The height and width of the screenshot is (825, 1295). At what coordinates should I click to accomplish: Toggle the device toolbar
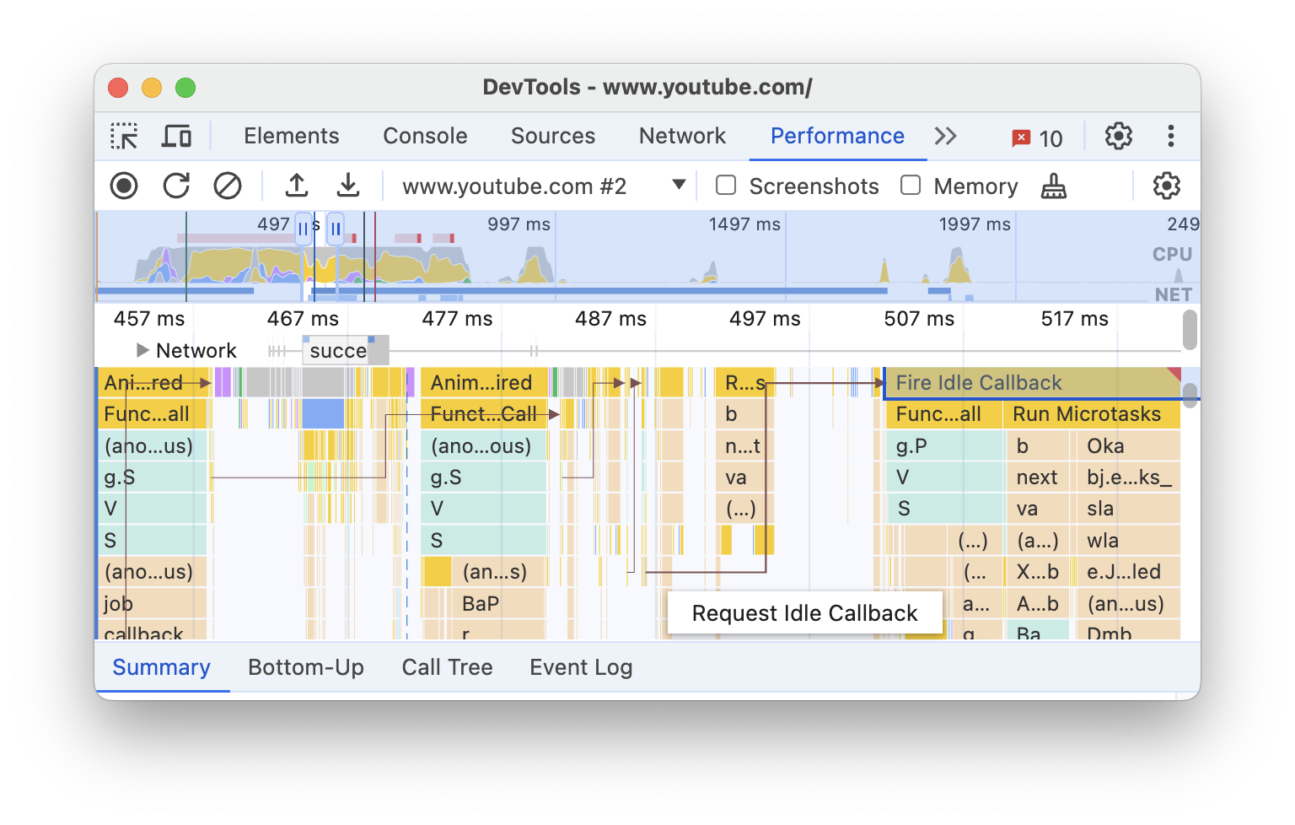pyautogui.click(x=176, y=136)
